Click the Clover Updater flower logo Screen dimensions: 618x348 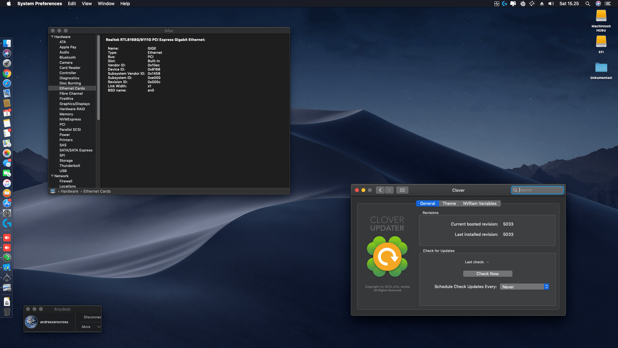point(387,256)
